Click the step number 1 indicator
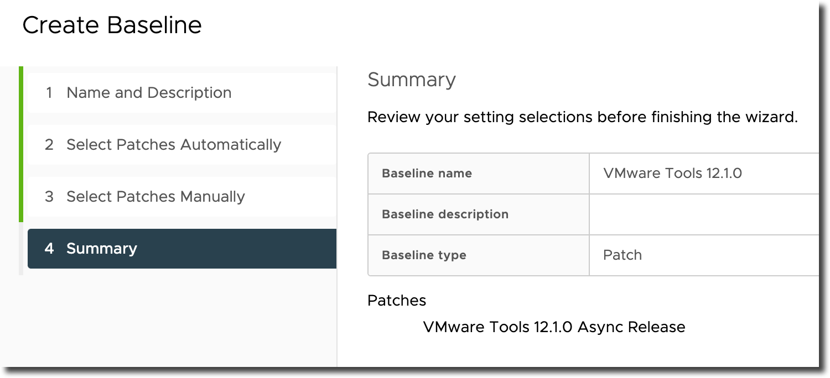Image resolution: width=830 pixels, height=378 pixels. [x=49, y=93]
